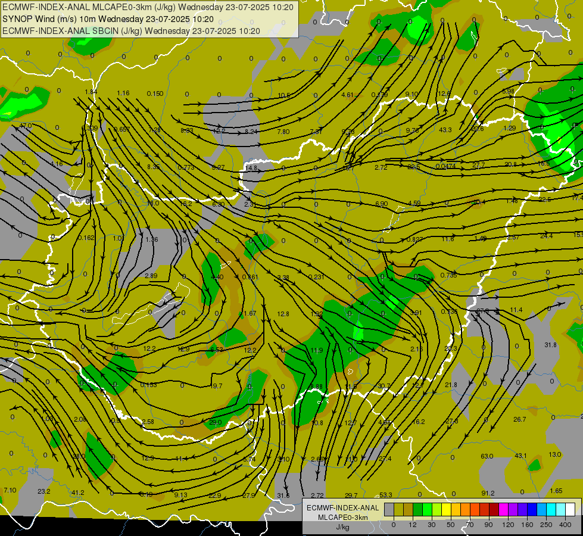The image size is (583, 536).
Task: Click the legend tick label 120
Action: [508, 525]
